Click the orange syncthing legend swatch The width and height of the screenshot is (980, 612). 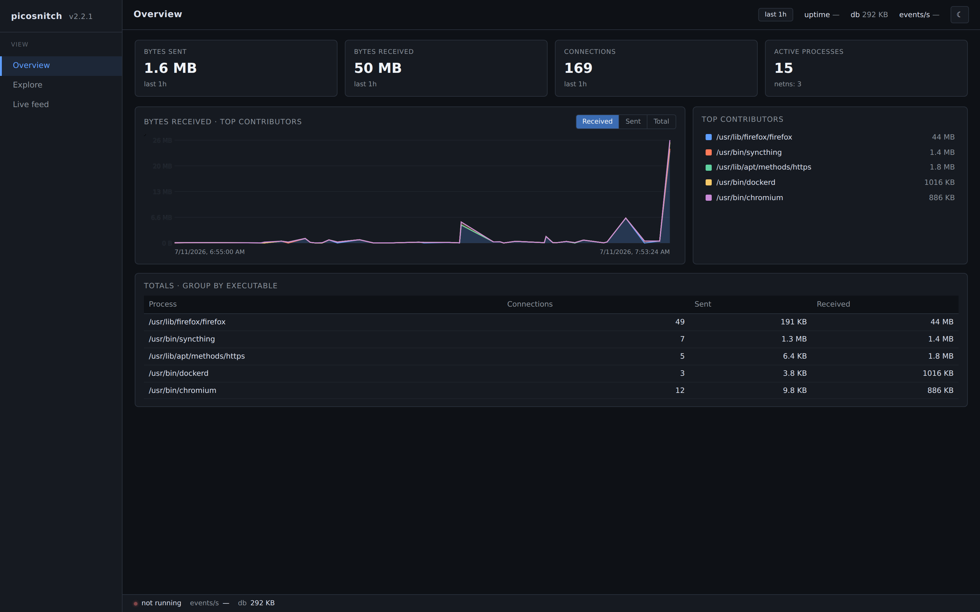coord(709,153)
